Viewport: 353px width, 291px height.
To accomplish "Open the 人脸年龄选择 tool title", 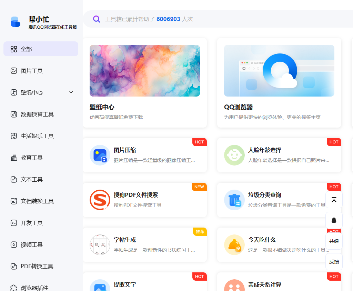I will point(265,150).
